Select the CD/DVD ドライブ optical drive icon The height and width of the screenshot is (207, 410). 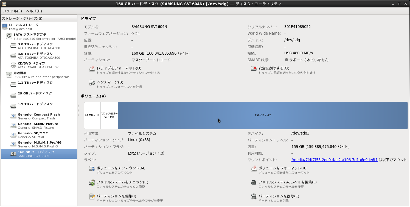click(13, 65)
